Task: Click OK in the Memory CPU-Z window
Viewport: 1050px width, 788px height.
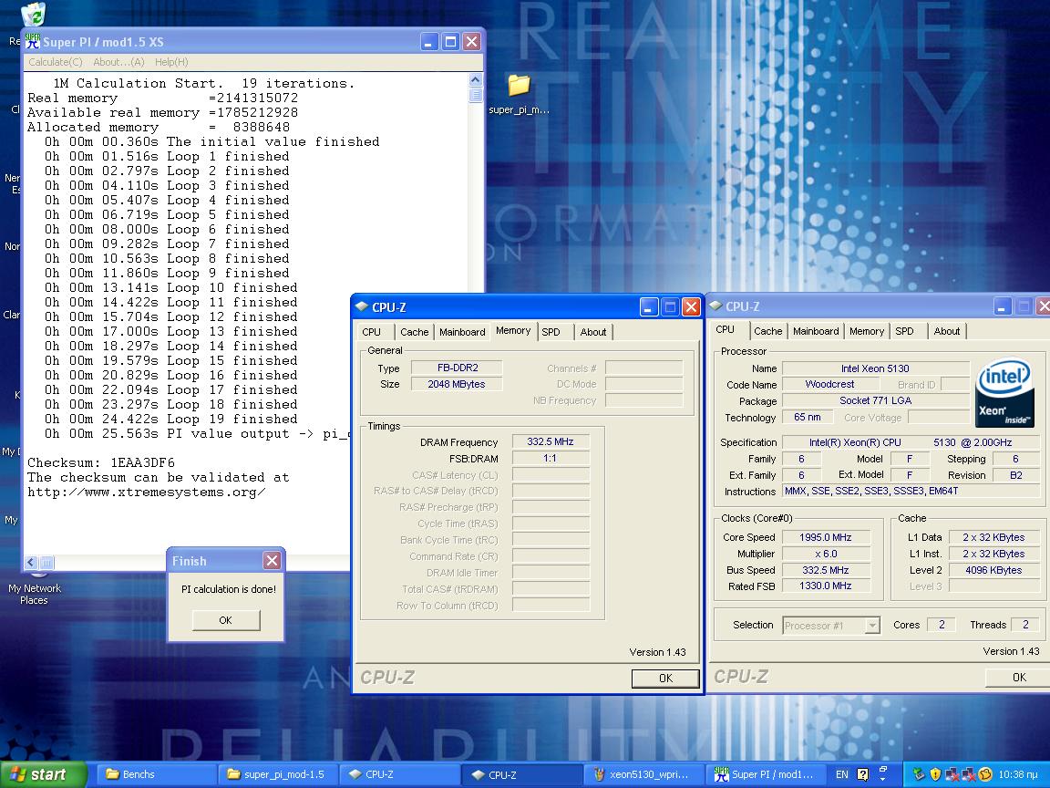Action: coord(665,679)
